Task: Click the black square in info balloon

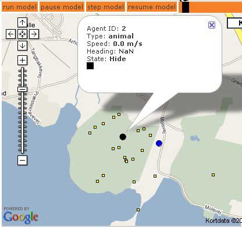Action: pyautogui.click(x=90, y=66)
